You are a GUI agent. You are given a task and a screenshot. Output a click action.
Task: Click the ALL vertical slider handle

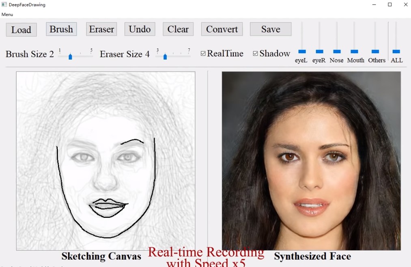coord(396,52)
